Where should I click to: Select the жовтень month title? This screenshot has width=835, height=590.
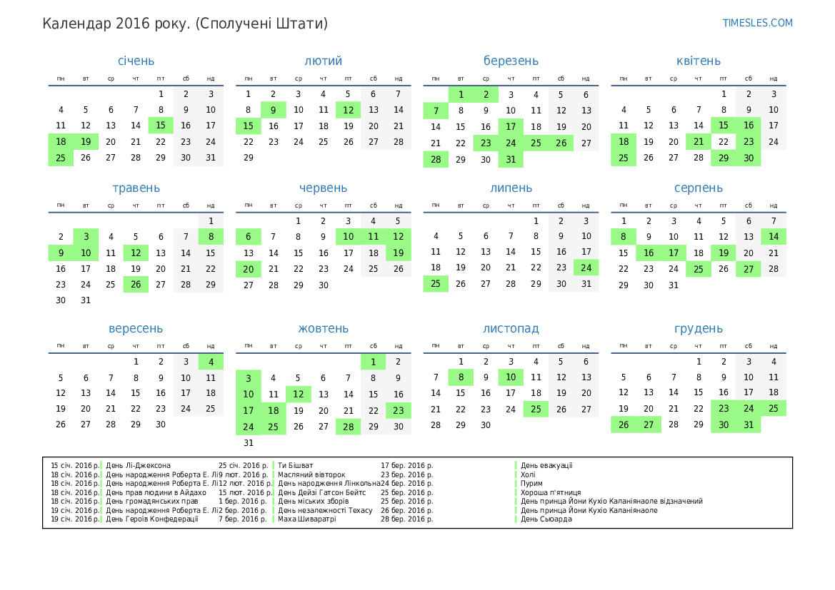[x=323, y=329]
